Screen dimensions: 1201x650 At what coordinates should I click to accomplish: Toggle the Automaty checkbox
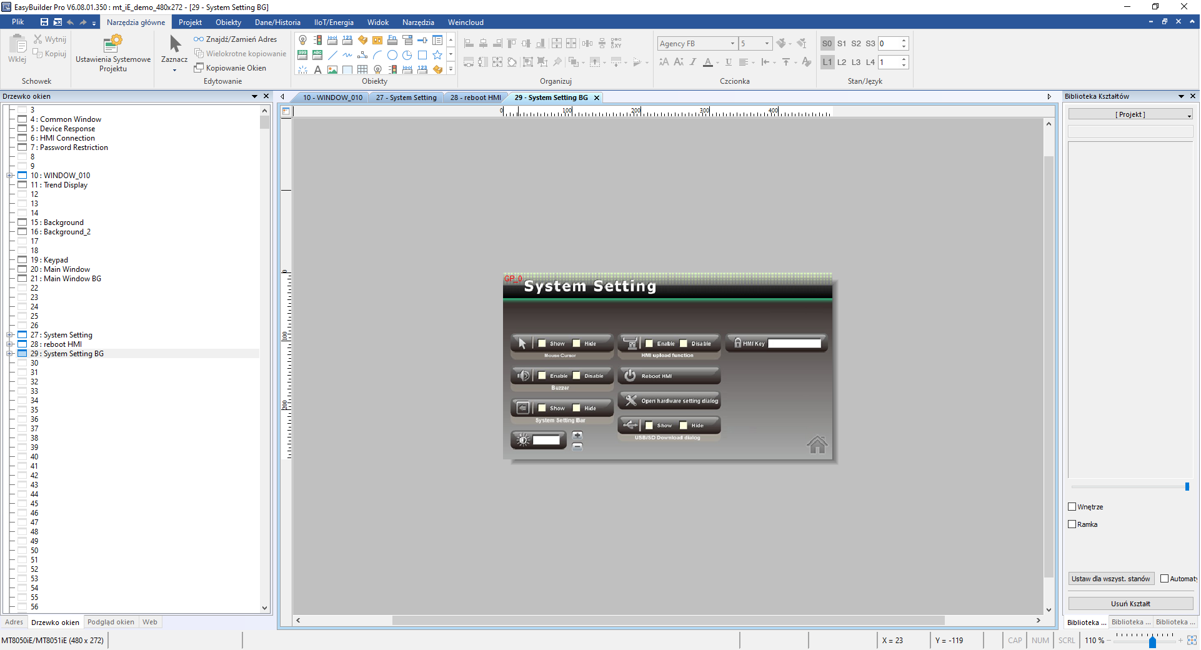click(x=1164, y=579)
